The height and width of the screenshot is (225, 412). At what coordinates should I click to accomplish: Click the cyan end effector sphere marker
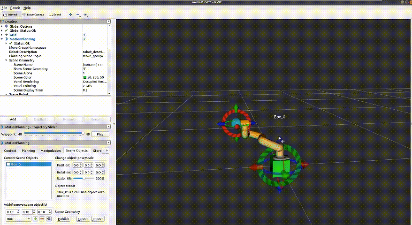click(x=236, y=122)
